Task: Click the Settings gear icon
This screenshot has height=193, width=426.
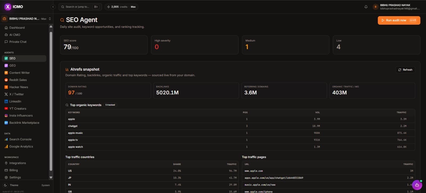Action: click(6, 177)
